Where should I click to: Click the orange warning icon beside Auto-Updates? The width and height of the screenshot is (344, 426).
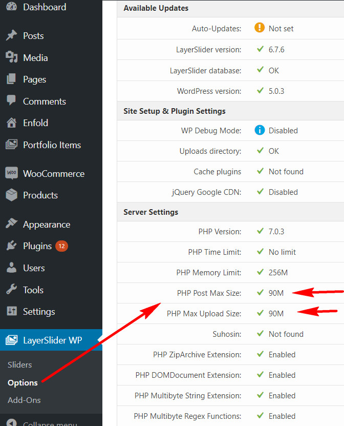[x=260, y=28]
